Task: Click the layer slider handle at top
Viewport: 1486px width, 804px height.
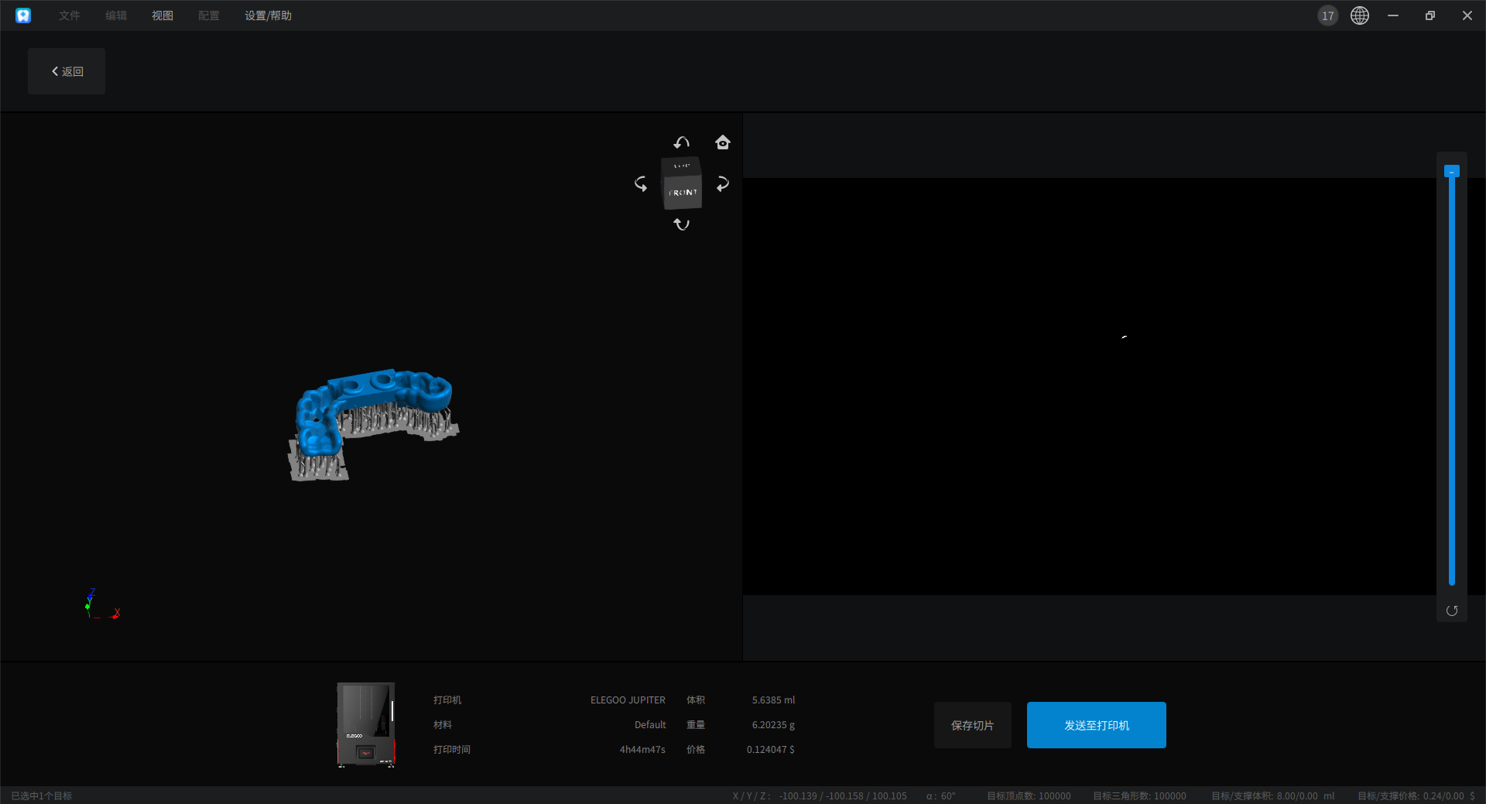Action: 1451,172
